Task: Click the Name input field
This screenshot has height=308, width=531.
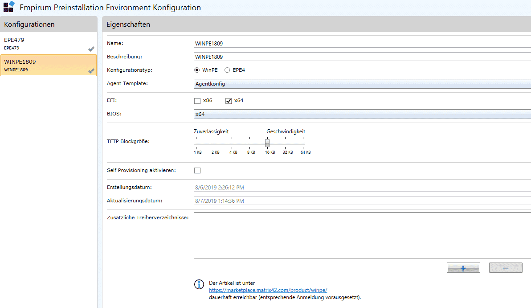Action: (x=362, y=43)
